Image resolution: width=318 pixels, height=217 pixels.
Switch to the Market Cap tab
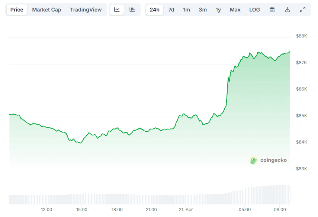(x=46, y=10)
